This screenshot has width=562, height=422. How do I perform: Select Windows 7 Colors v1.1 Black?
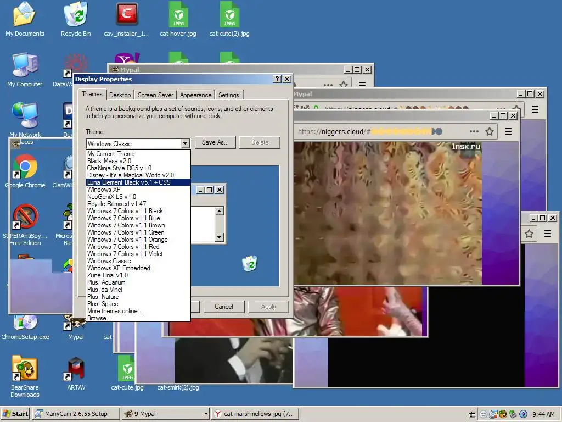point(138,211)
